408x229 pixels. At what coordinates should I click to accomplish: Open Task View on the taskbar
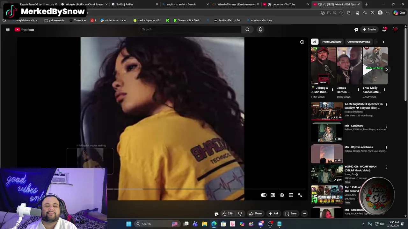(186, 224)
